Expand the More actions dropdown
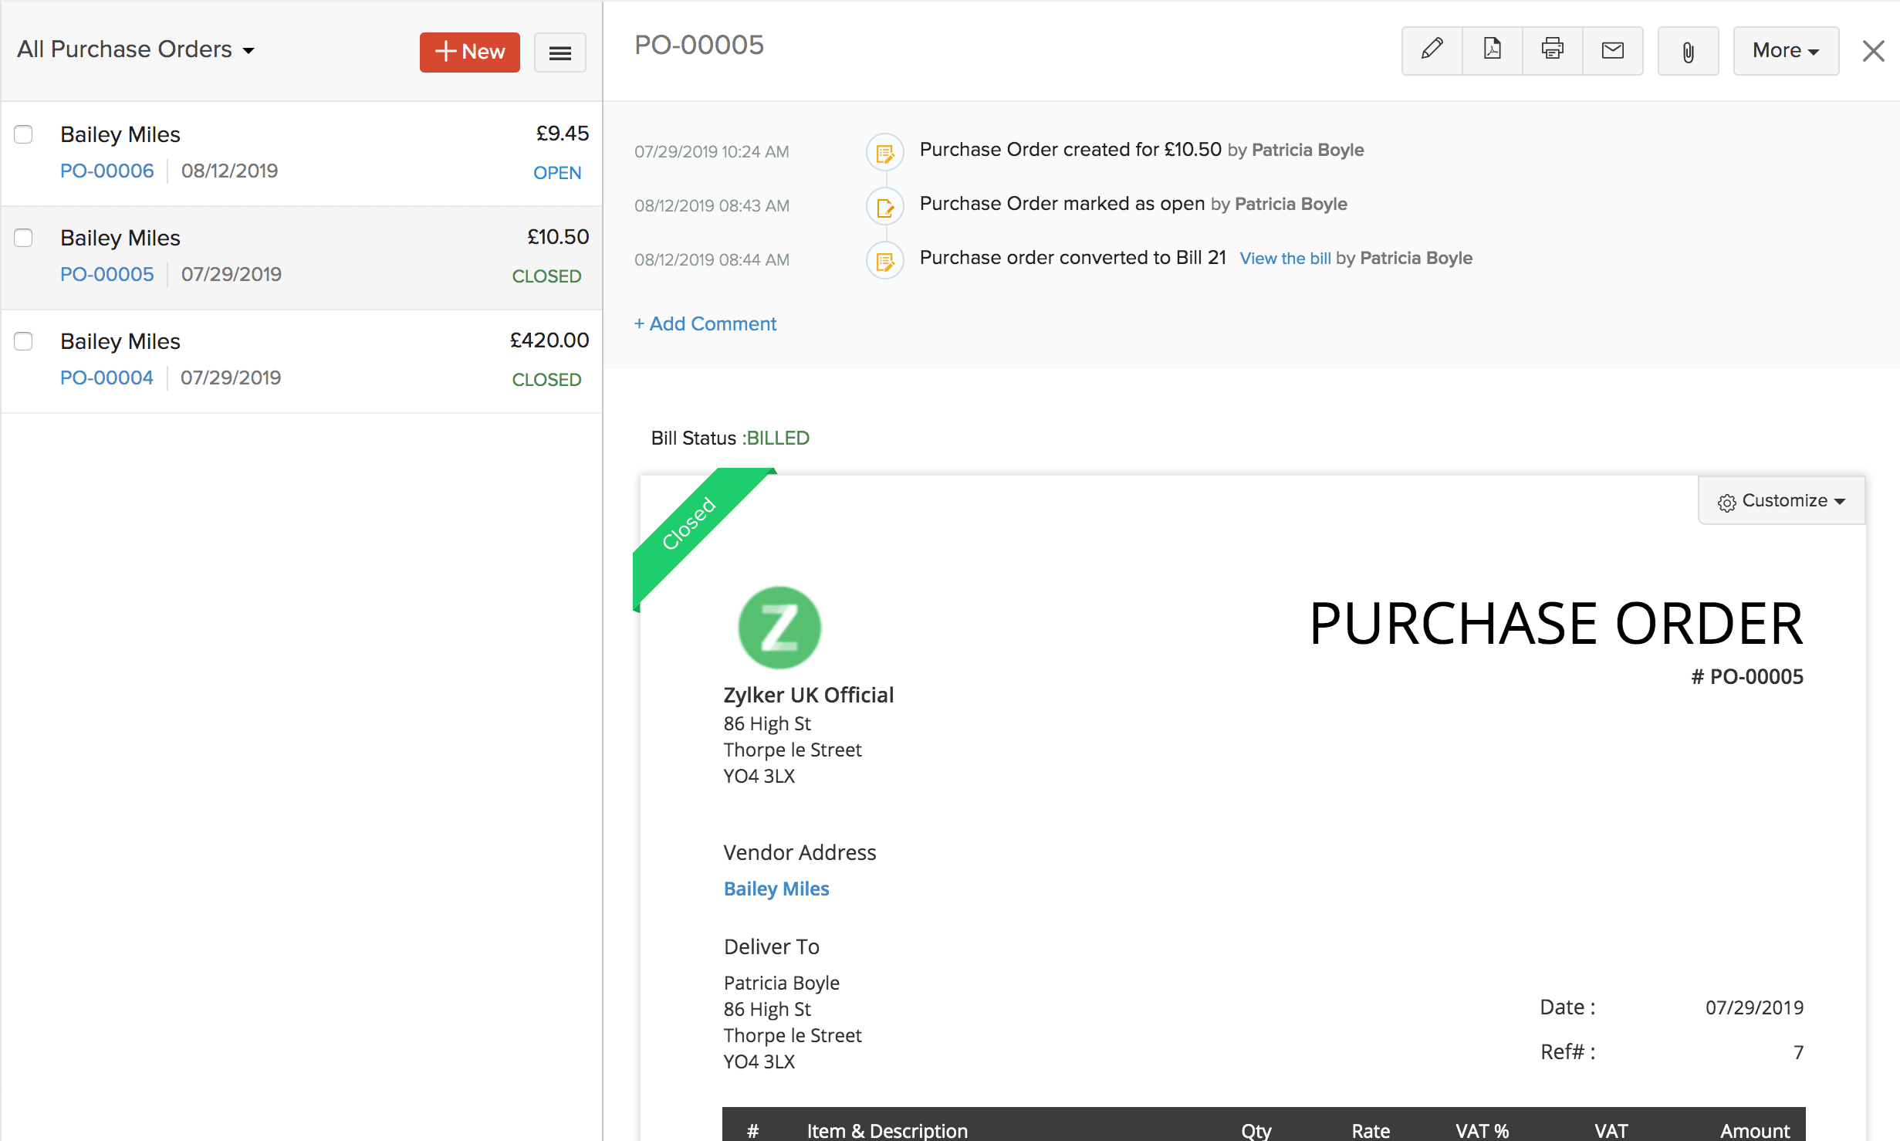The height and width of the screenshot is (1141, 1900). coord(1784,50)
